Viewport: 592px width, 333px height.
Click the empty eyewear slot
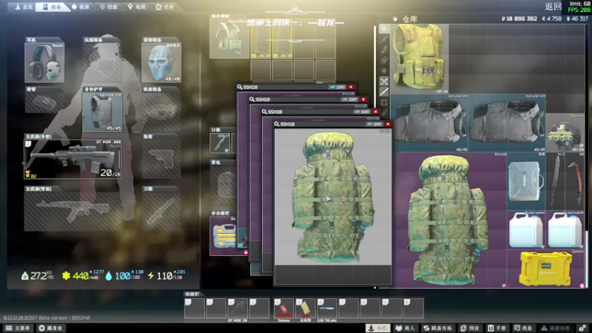coord(161,112)
